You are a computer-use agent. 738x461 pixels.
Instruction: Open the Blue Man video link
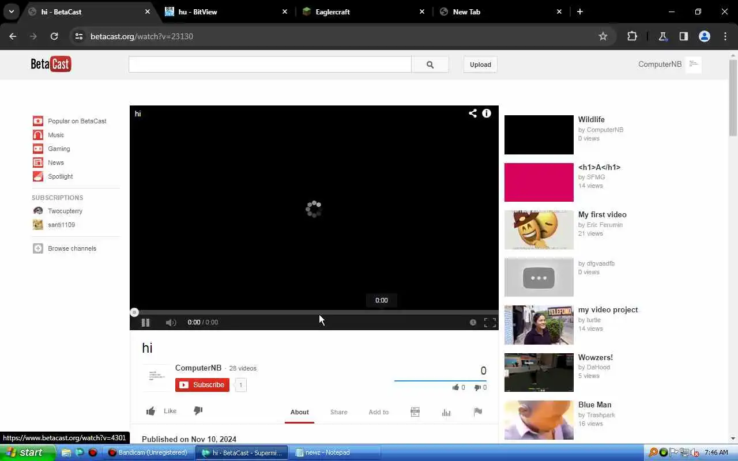595,405
